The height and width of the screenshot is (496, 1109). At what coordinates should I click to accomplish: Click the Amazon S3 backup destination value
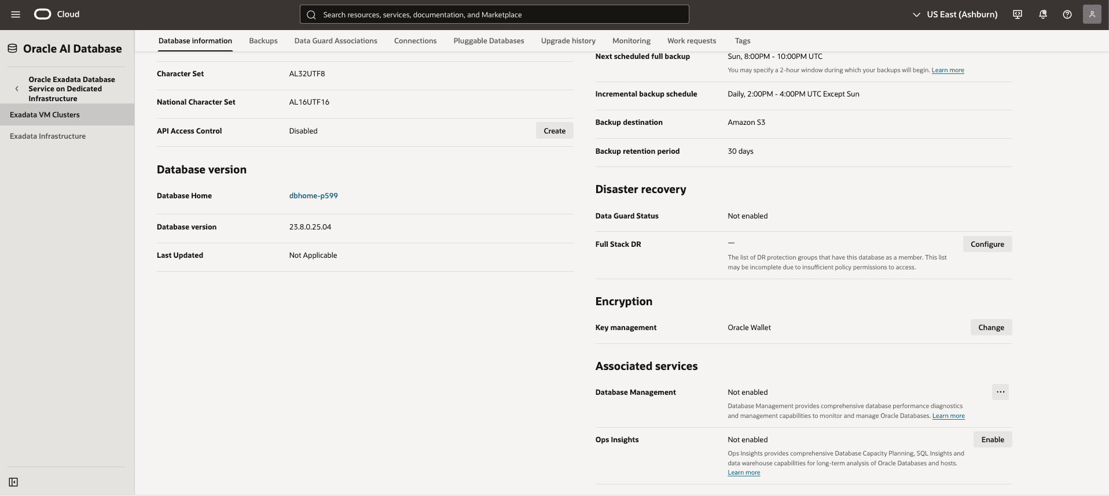pyautogui.click(x=747, y=123)
